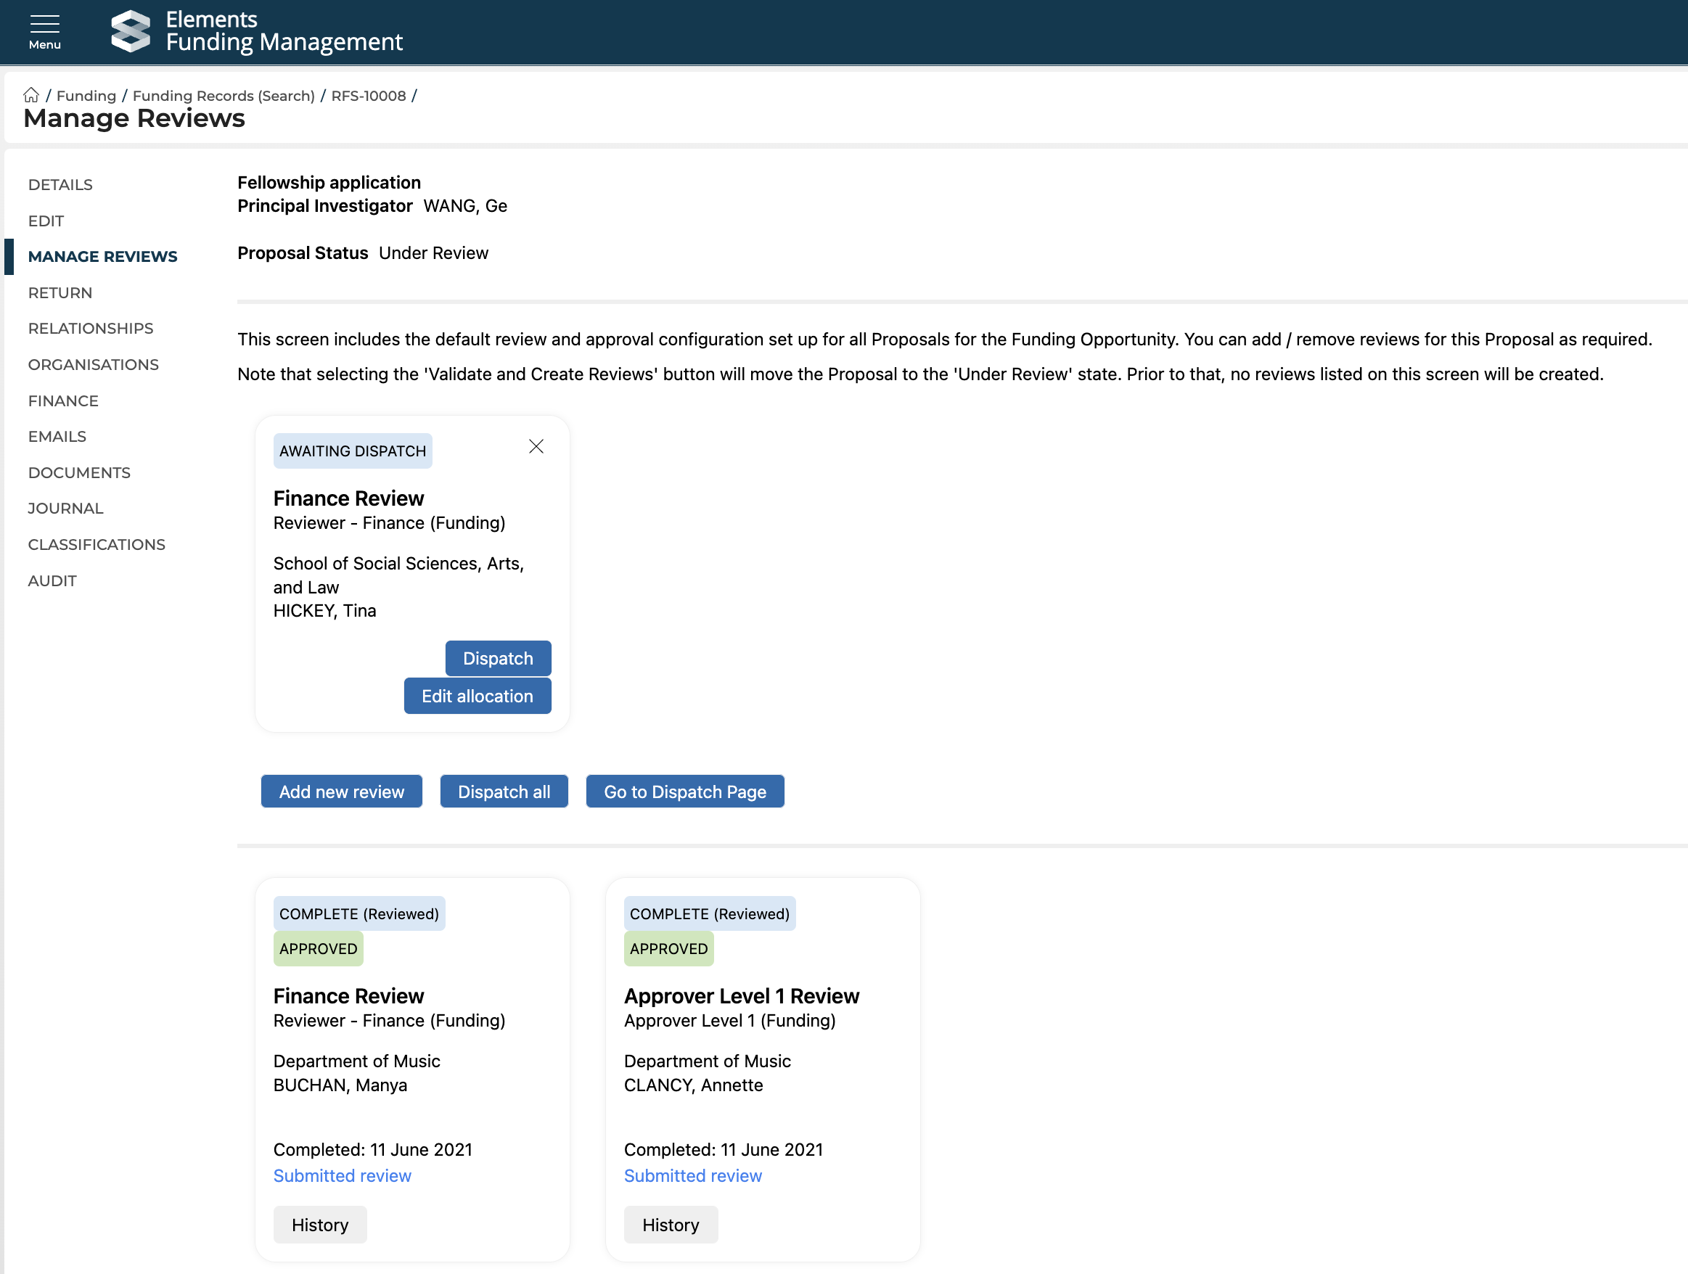View History of Approver Level 1 Review
The width and height of the screenshot is (1688, 1274).
click(x=670, y=1225)
